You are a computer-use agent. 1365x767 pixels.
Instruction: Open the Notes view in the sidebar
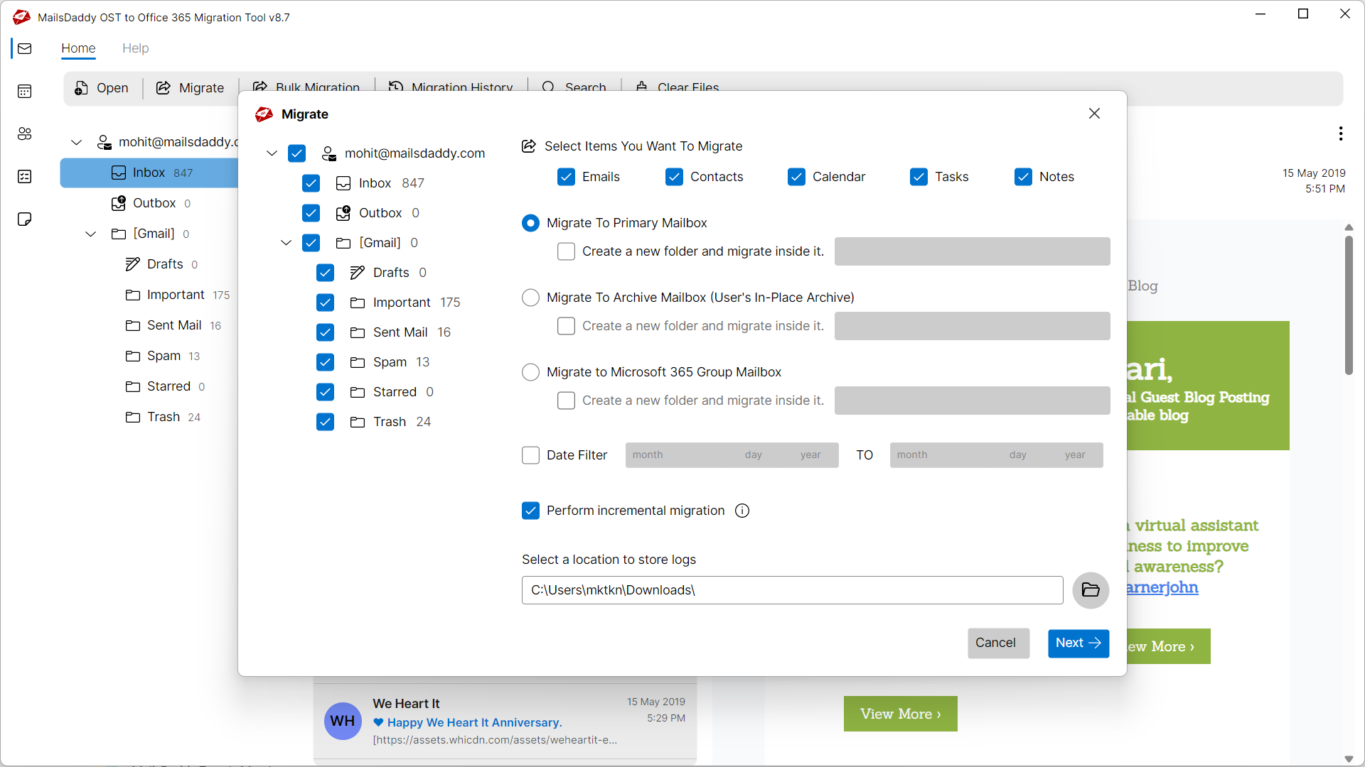(x=25, y=219)
